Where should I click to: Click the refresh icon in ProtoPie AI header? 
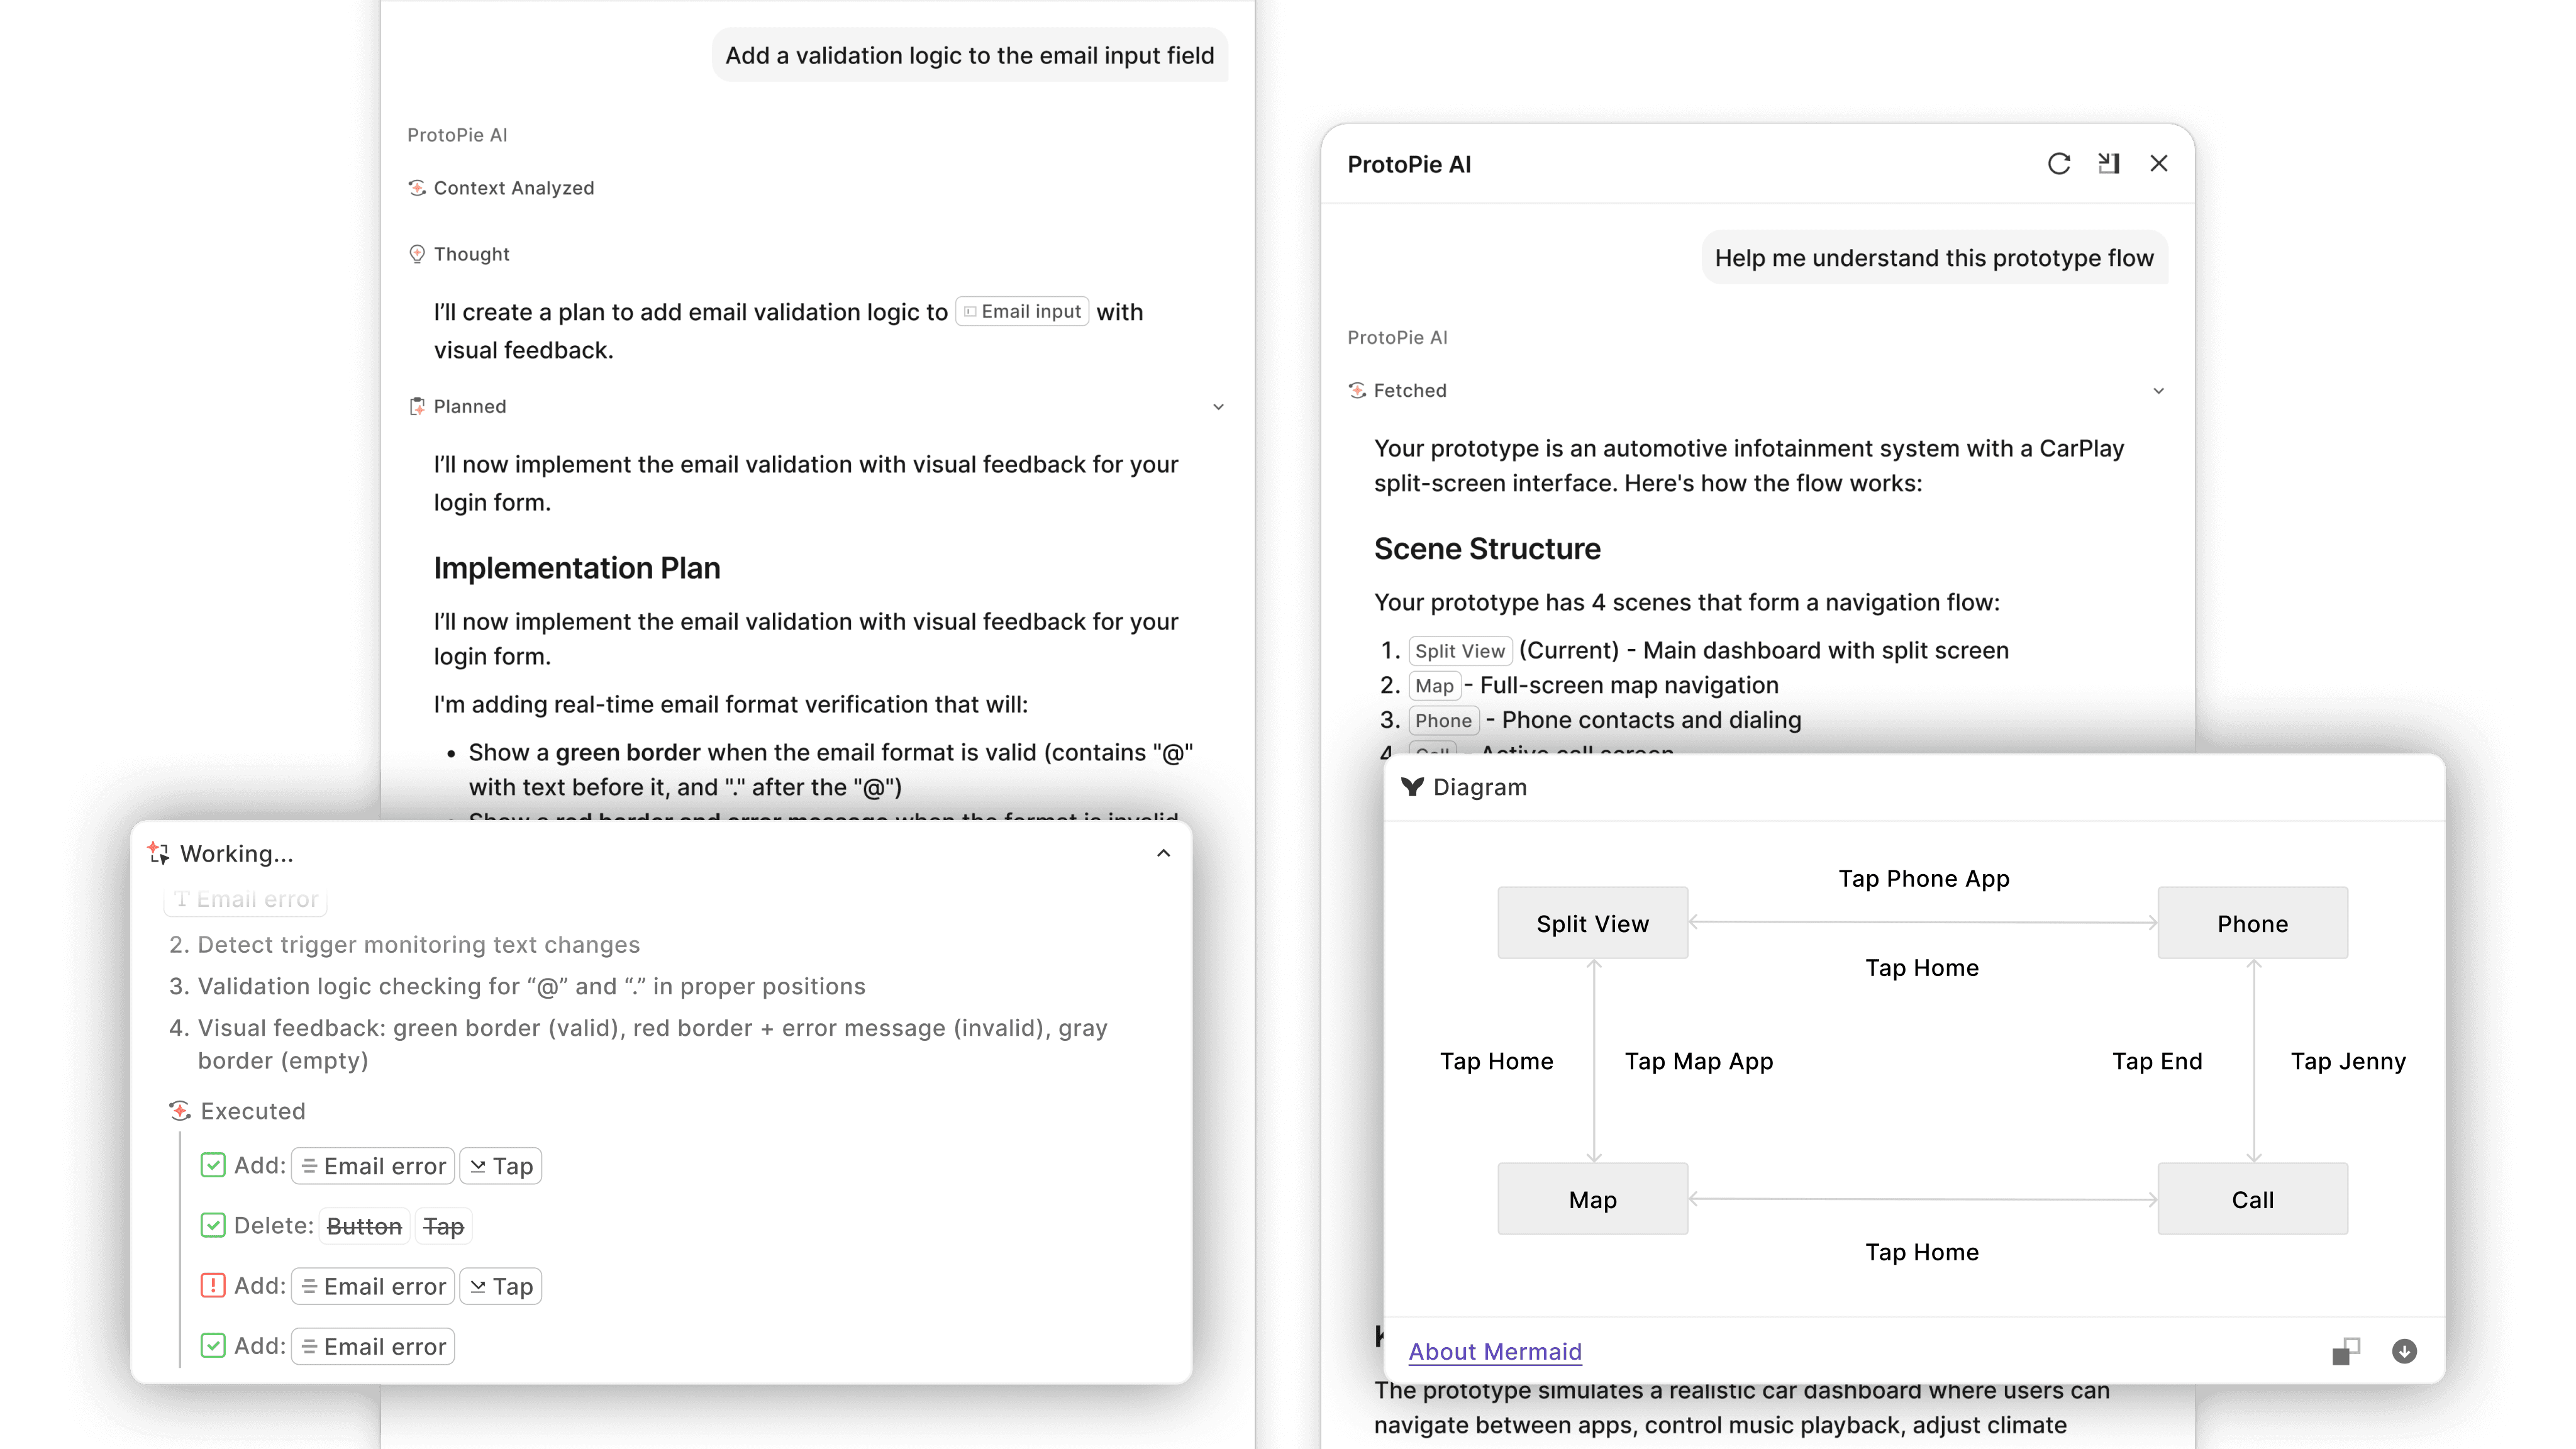[x=2059, y=164]
